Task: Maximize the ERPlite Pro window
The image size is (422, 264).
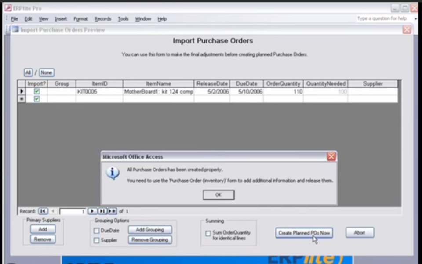Action: tap(405, 8)
